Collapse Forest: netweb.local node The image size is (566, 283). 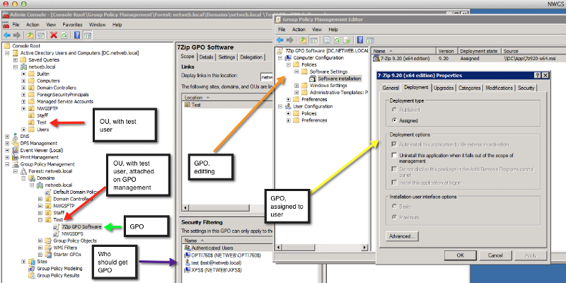(15, 171)
